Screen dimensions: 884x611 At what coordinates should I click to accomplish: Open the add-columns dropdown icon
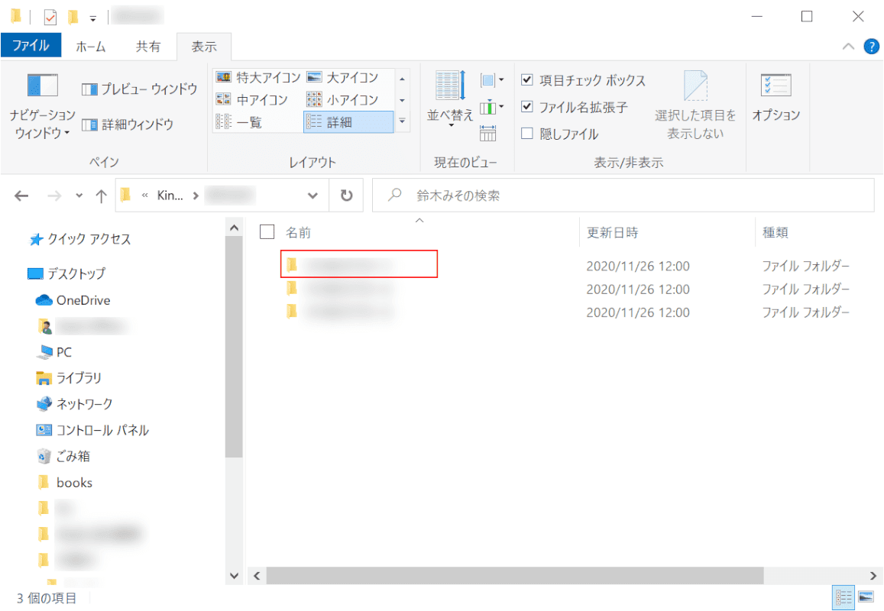pos(491,106)
